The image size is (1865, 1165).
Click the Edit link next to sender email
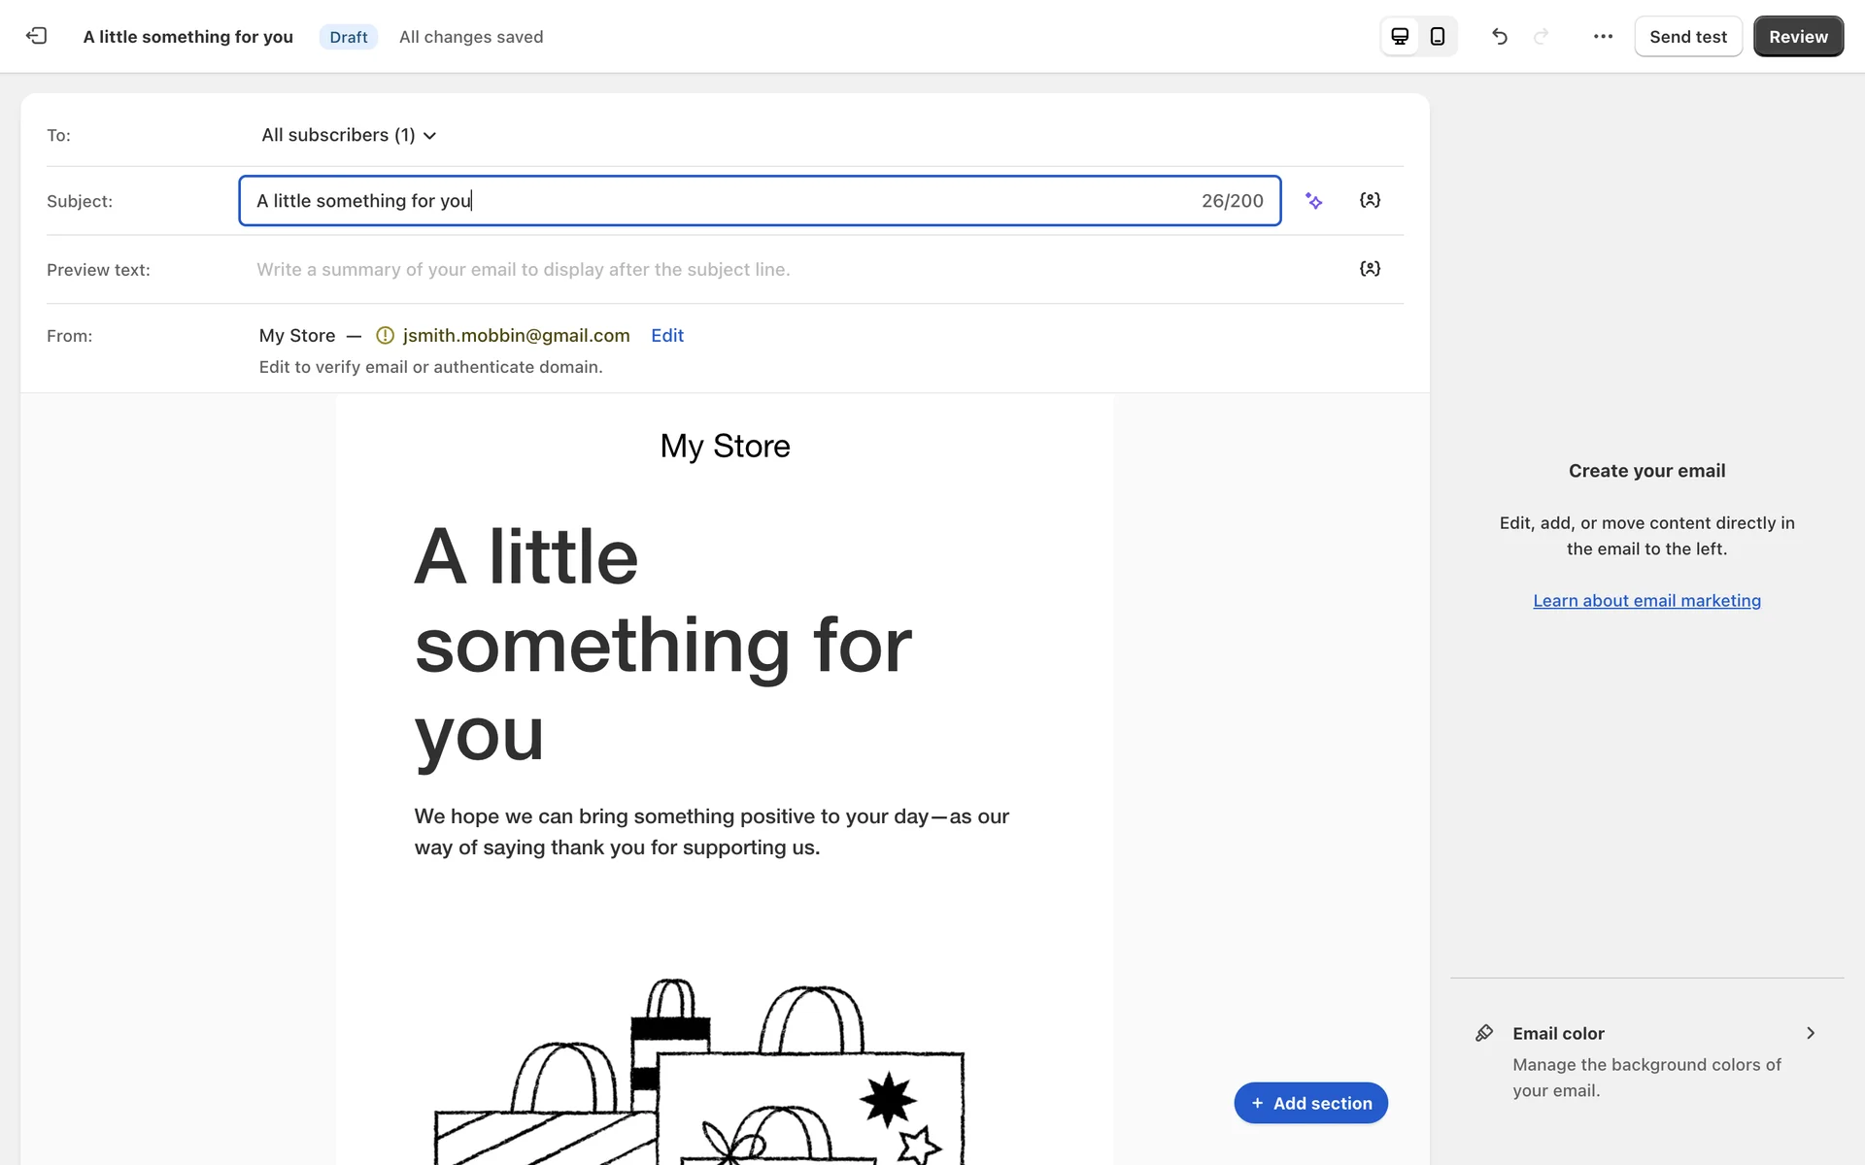point(667,335)
